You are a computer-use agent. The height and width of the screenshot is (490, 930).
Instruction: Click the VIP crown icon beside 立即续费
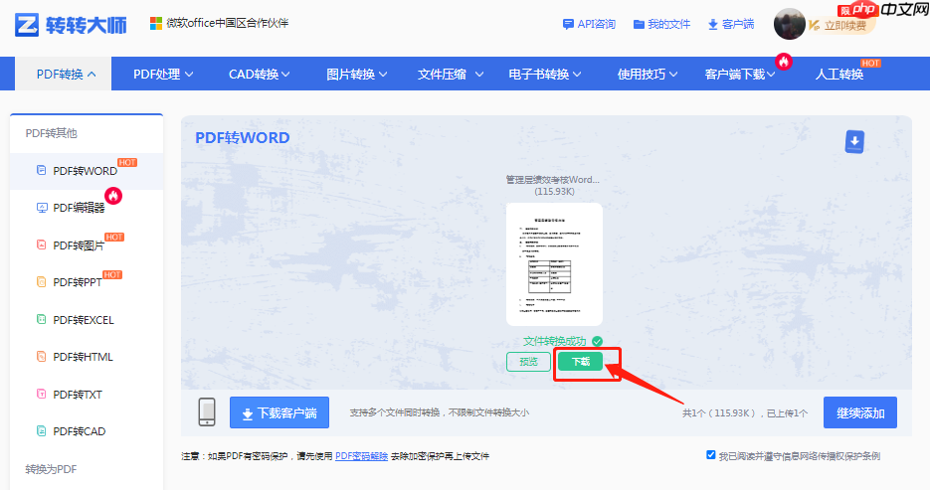pyautogui.click(x=814, y=25)
